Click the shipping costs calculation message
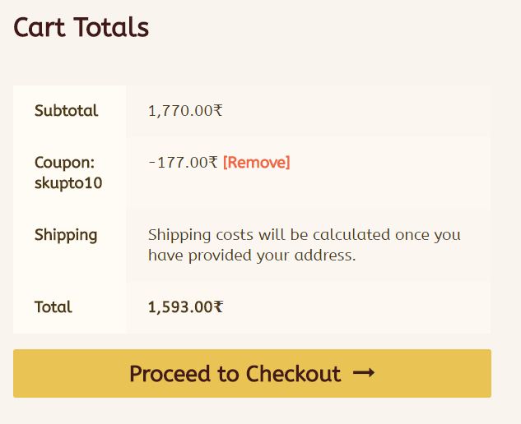The width and height of the screenshot is (521, 424). point(304,245)
